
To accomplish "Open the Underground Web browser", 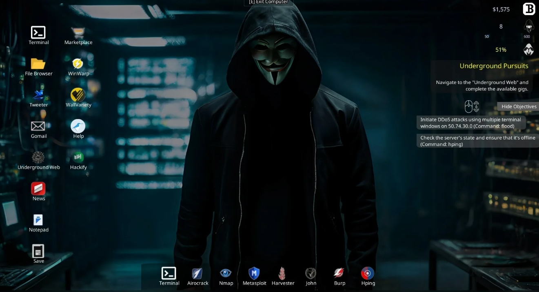I will tap(38, 157).
